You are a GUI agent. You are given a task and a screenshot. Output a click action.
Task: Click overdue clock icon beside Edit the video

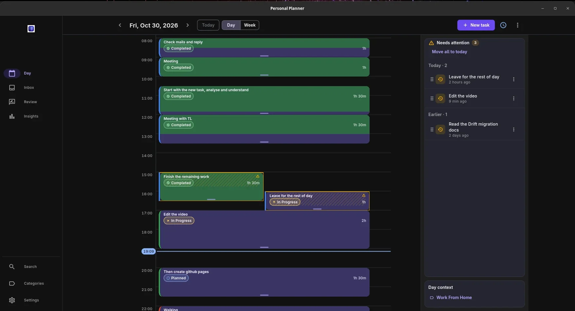tap(440, 98)
